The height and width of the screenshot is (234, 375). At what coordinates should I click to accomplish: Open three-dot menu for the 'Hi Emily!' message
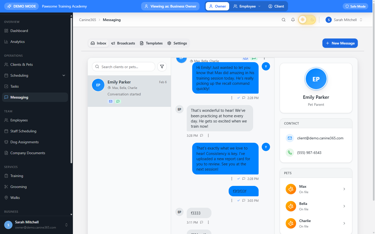pos(232,98)
